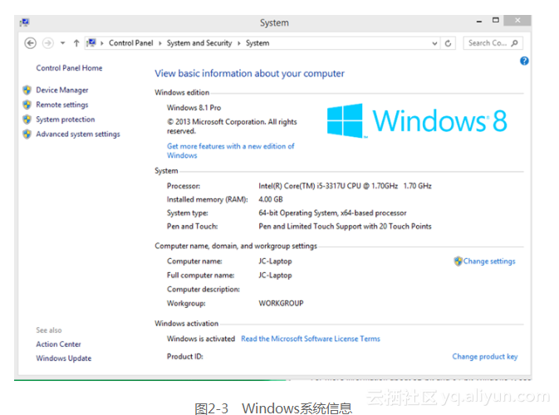
Task: Open System protection
Action: [x=66, y=120]
